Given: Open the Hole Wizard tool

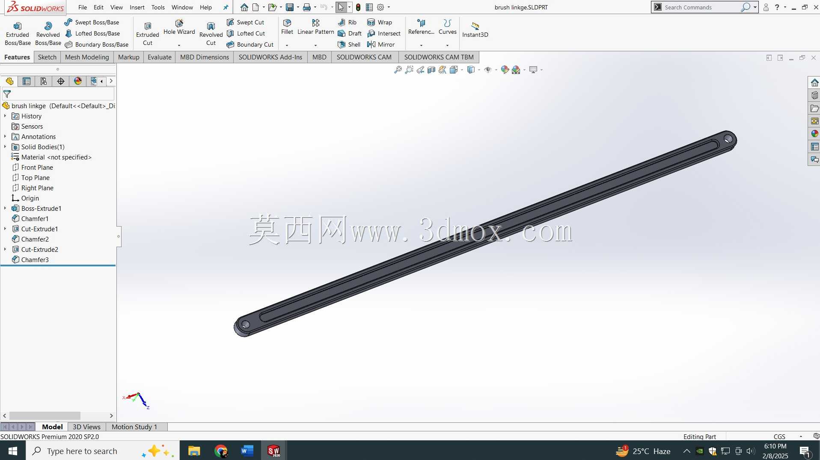Looking at the screenshot, I should coord(179,27).
